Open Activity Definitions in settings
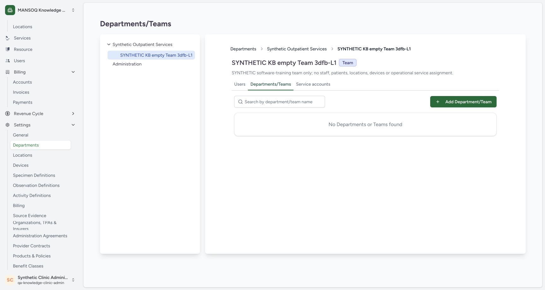The width and height of the screenshot is (545, 290). (x=32, y=196)
